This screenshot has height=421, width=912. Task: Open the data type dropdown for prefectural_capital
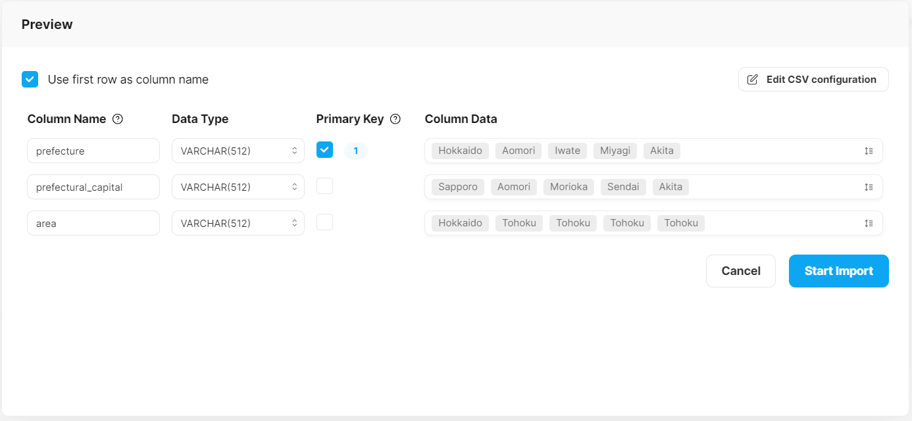238,187
